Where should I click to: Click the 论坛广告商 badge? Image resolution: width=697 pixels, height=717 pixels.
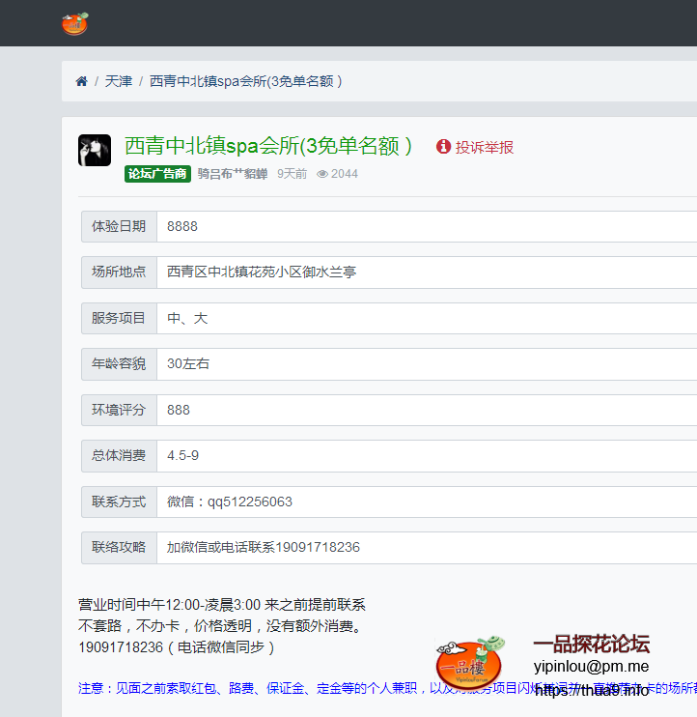[x=157, y=174]
